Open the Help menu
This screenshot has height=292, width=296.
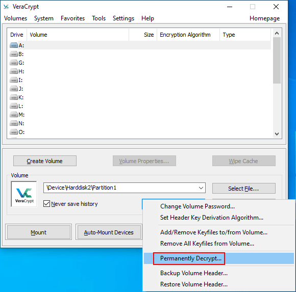(147, 18)
